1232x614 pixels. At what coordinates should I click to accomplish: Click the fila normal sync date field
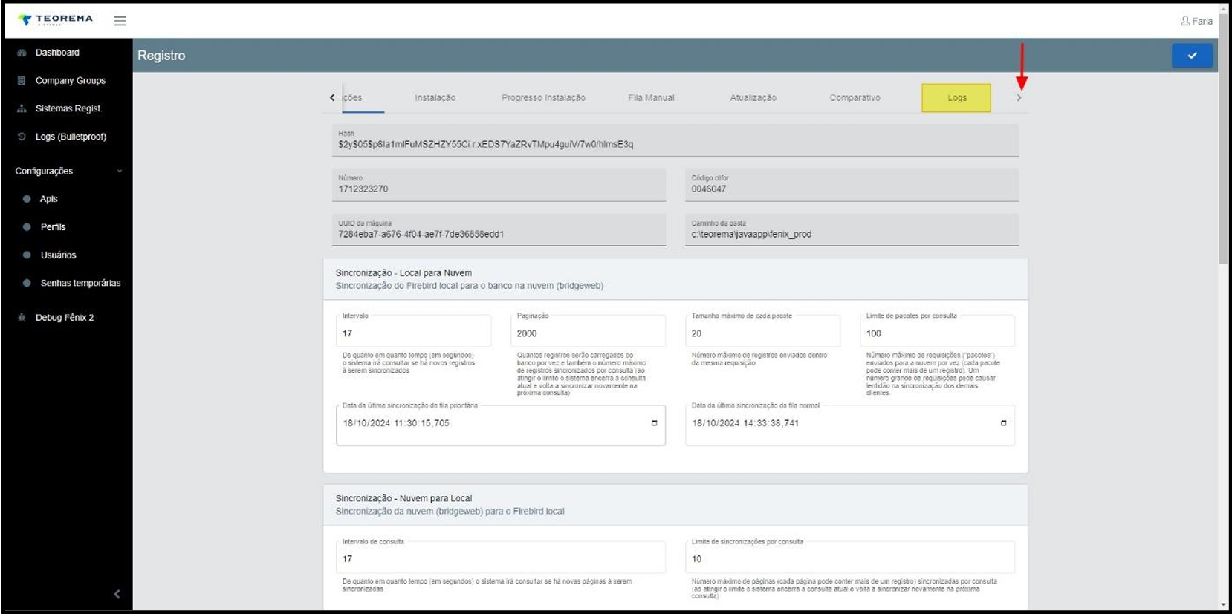coord(849,425)
